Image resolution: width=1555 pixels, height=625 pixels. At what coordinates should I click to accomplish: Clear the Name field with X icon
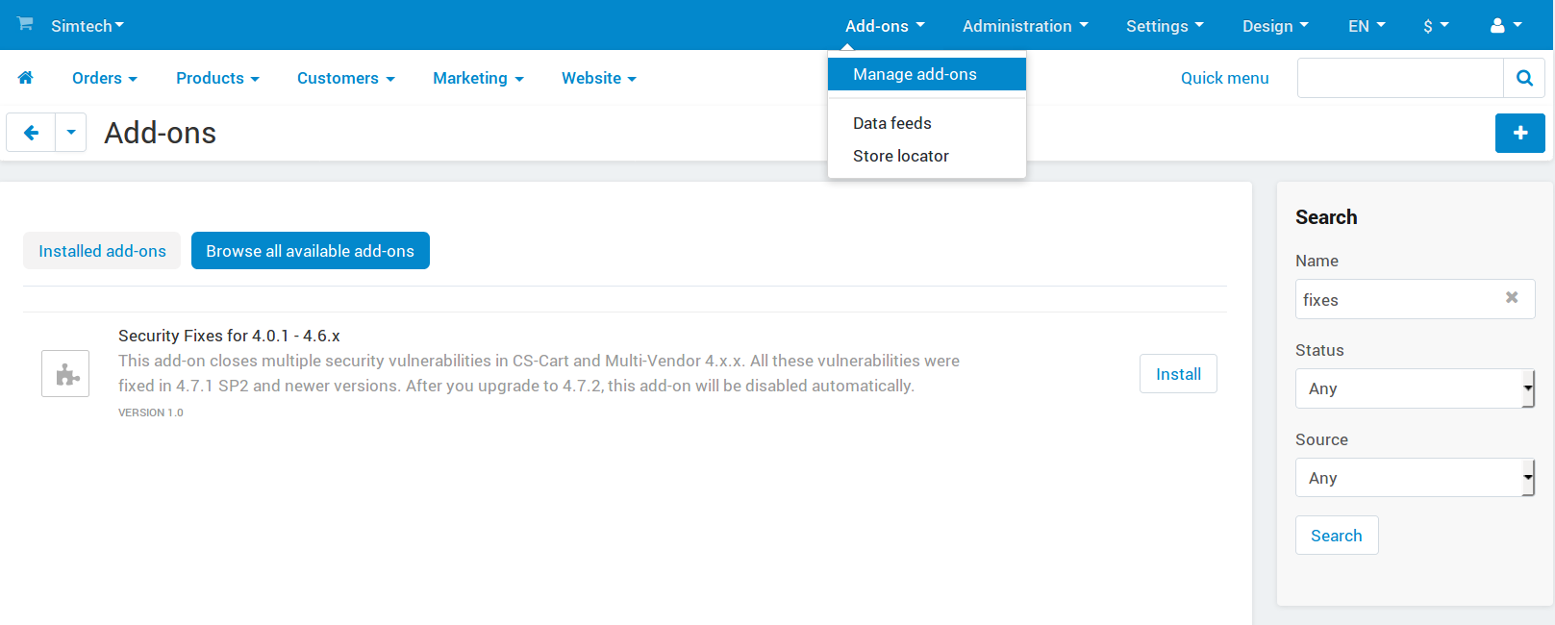pos(1512,298)
